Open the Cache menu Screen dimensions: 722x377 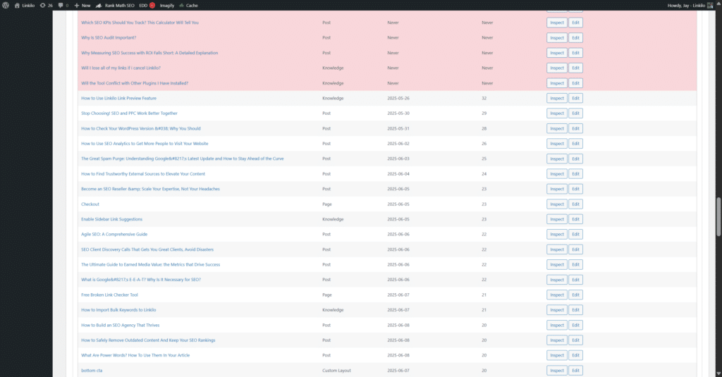[x=188, y=6]
